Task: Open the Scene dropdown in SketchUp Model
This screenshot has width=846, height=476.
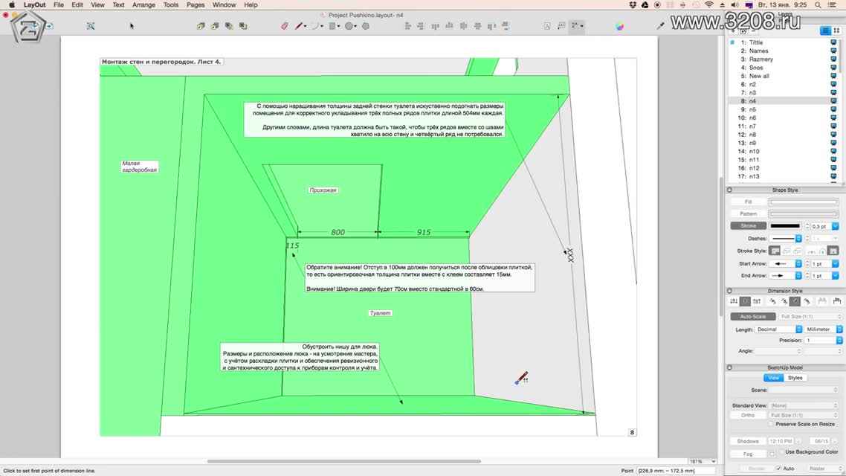Action: 804,390
